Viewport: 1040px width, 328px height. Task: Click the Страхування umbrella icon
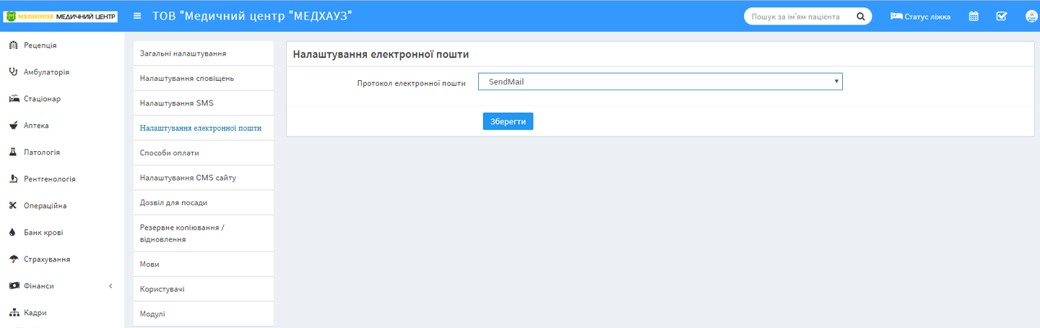13,259
